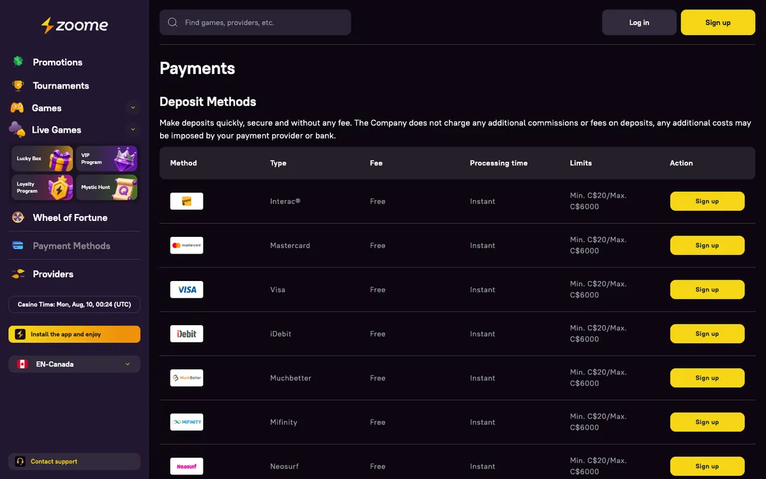The image size is (766, 479).
Task: Click the Wheel of Fortune wheel icon
Action: (x=18, y=218)
